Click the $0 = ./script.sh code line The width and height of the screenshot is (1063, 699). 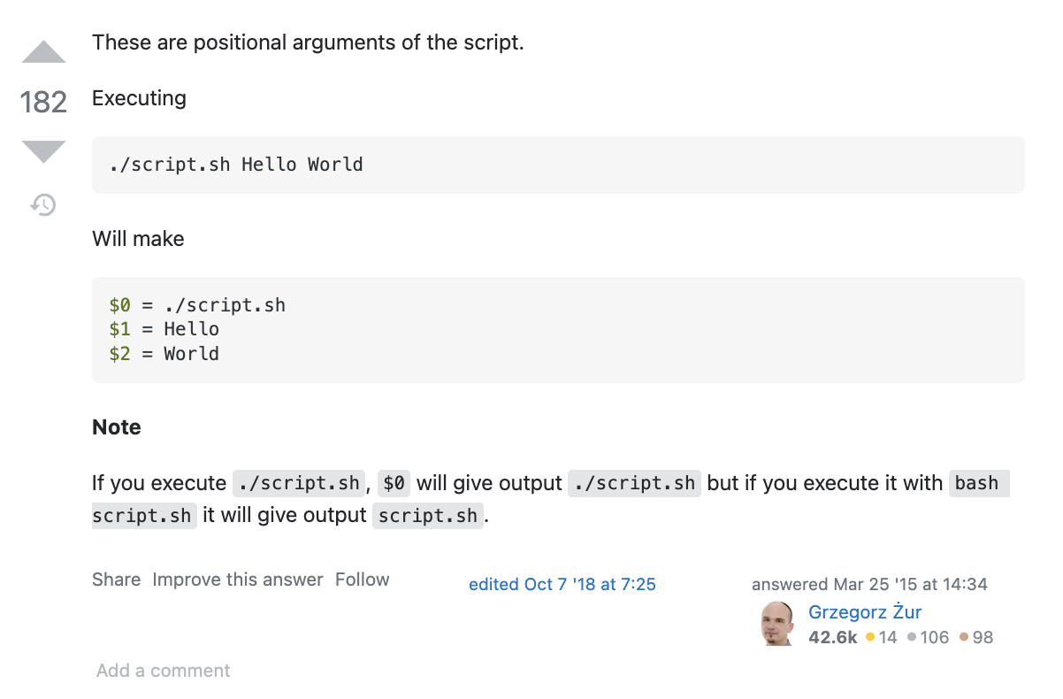coord(197,305)
